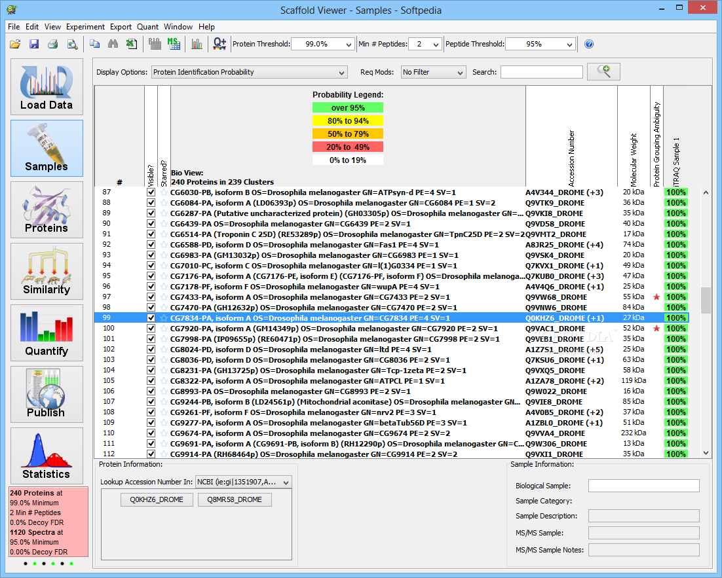Viewport: 722px width, 578px height.
Task: Click the search magnifier button
Action: (603, 72)
